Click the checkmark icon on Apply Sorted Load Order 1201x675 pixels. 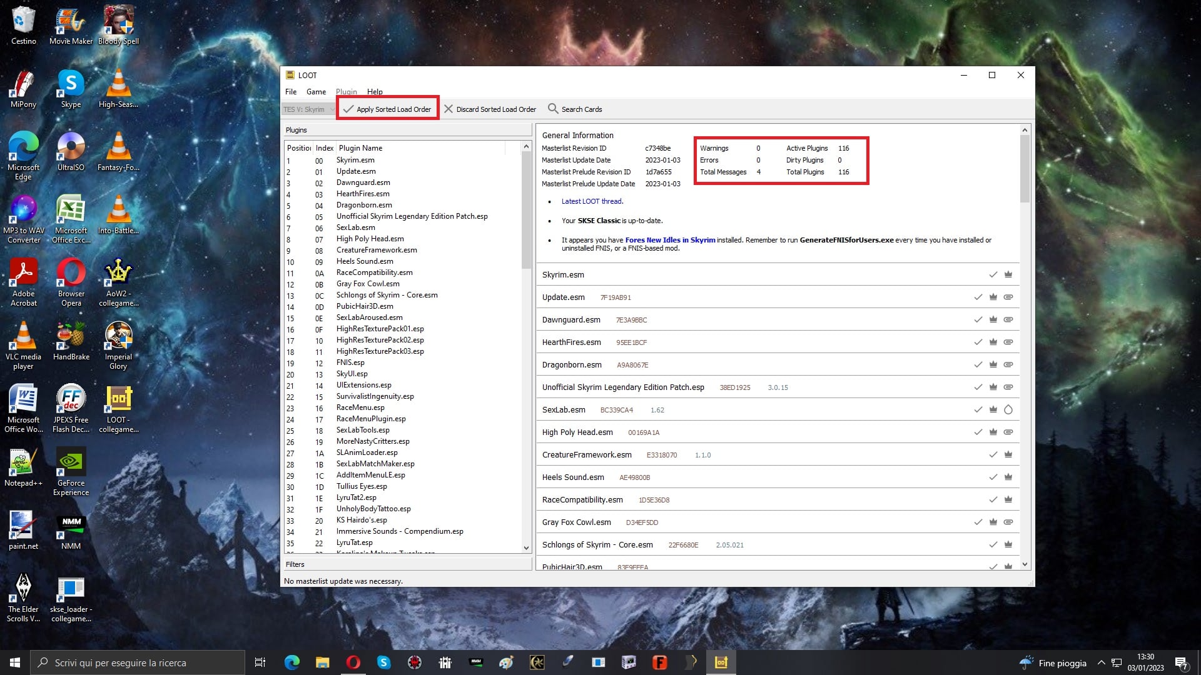point(348,109)
